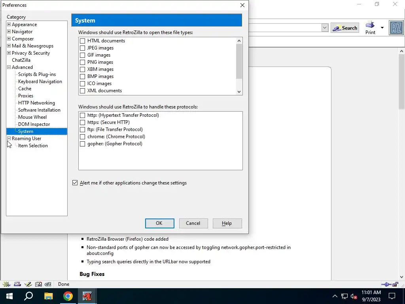Expand the Appearance category

point(9,24)
